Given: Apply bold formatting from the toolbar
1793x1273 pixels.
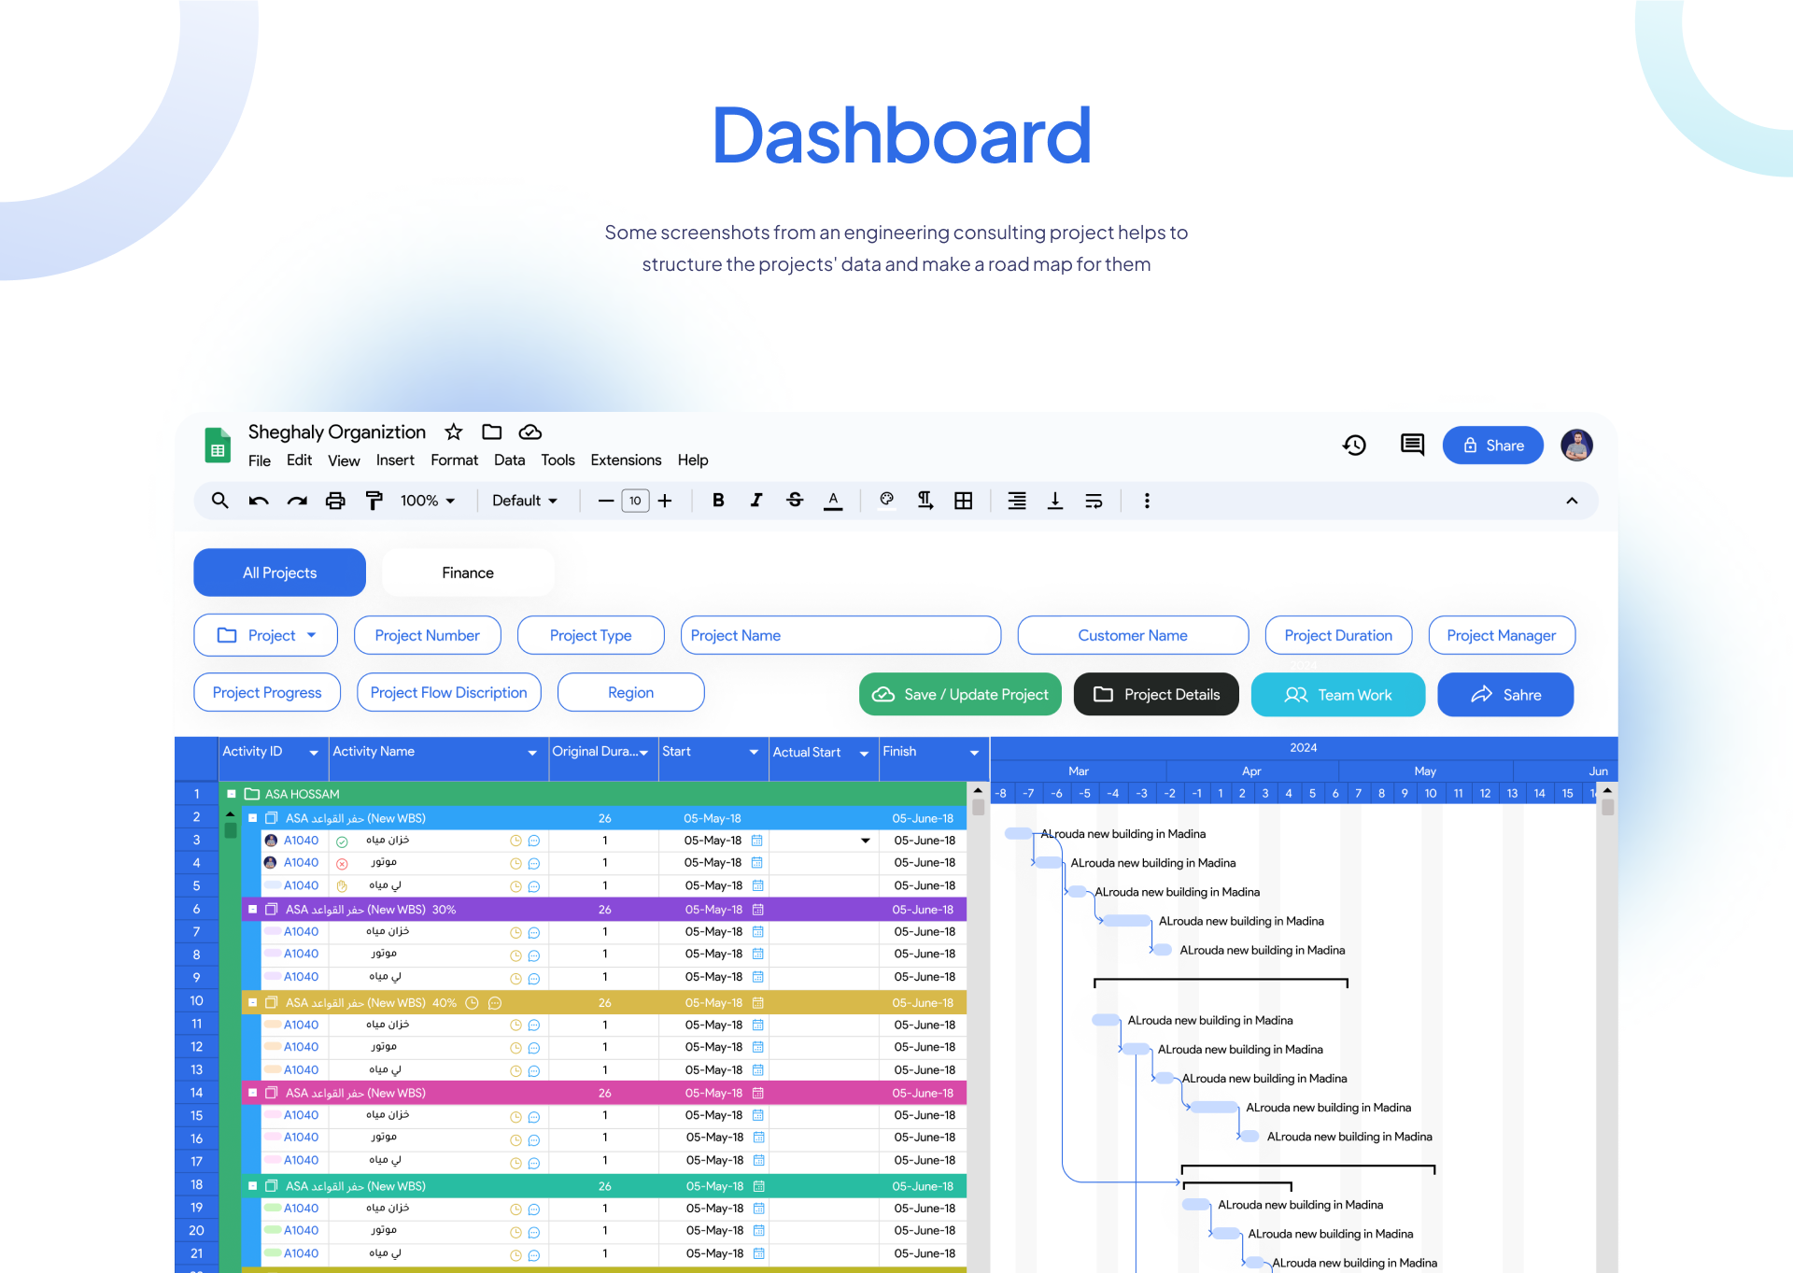Looking at the screenshot, I should pyautogui.click(x=718, y=501).
